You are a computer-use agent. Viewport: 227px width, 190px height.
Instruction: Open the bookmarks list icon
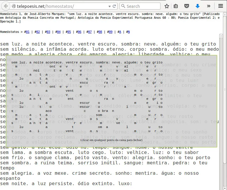pyautogui.click(x=176, y=6)
